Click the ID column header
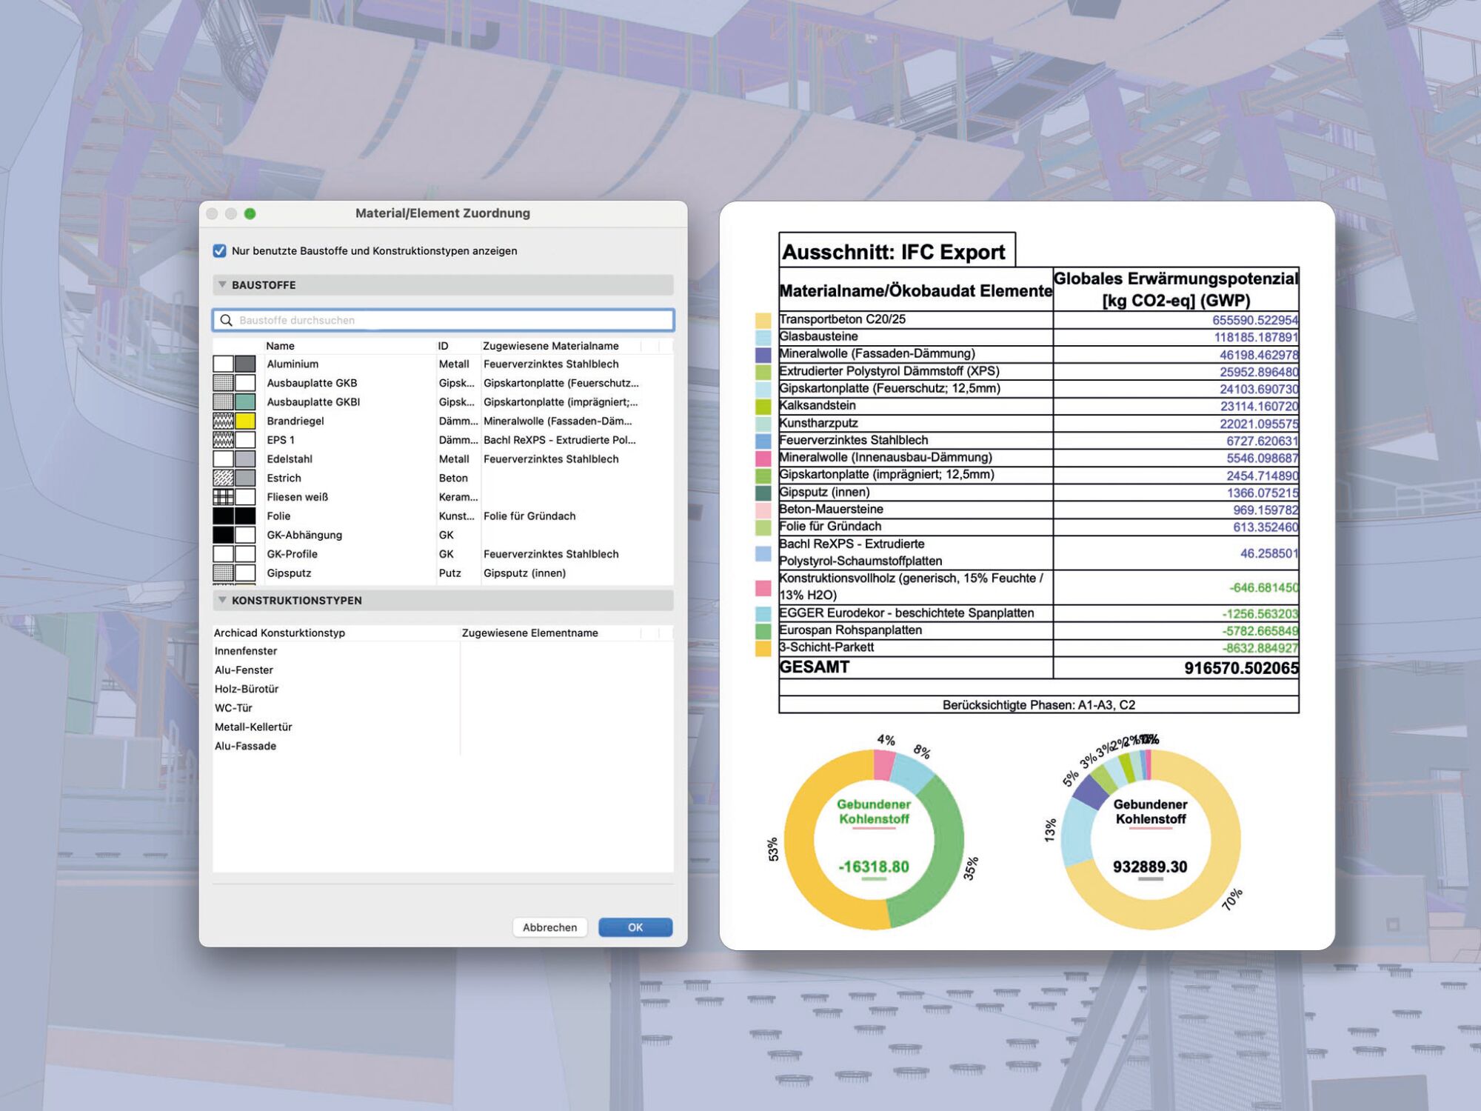1481x1111 pixels. point(443,346)
